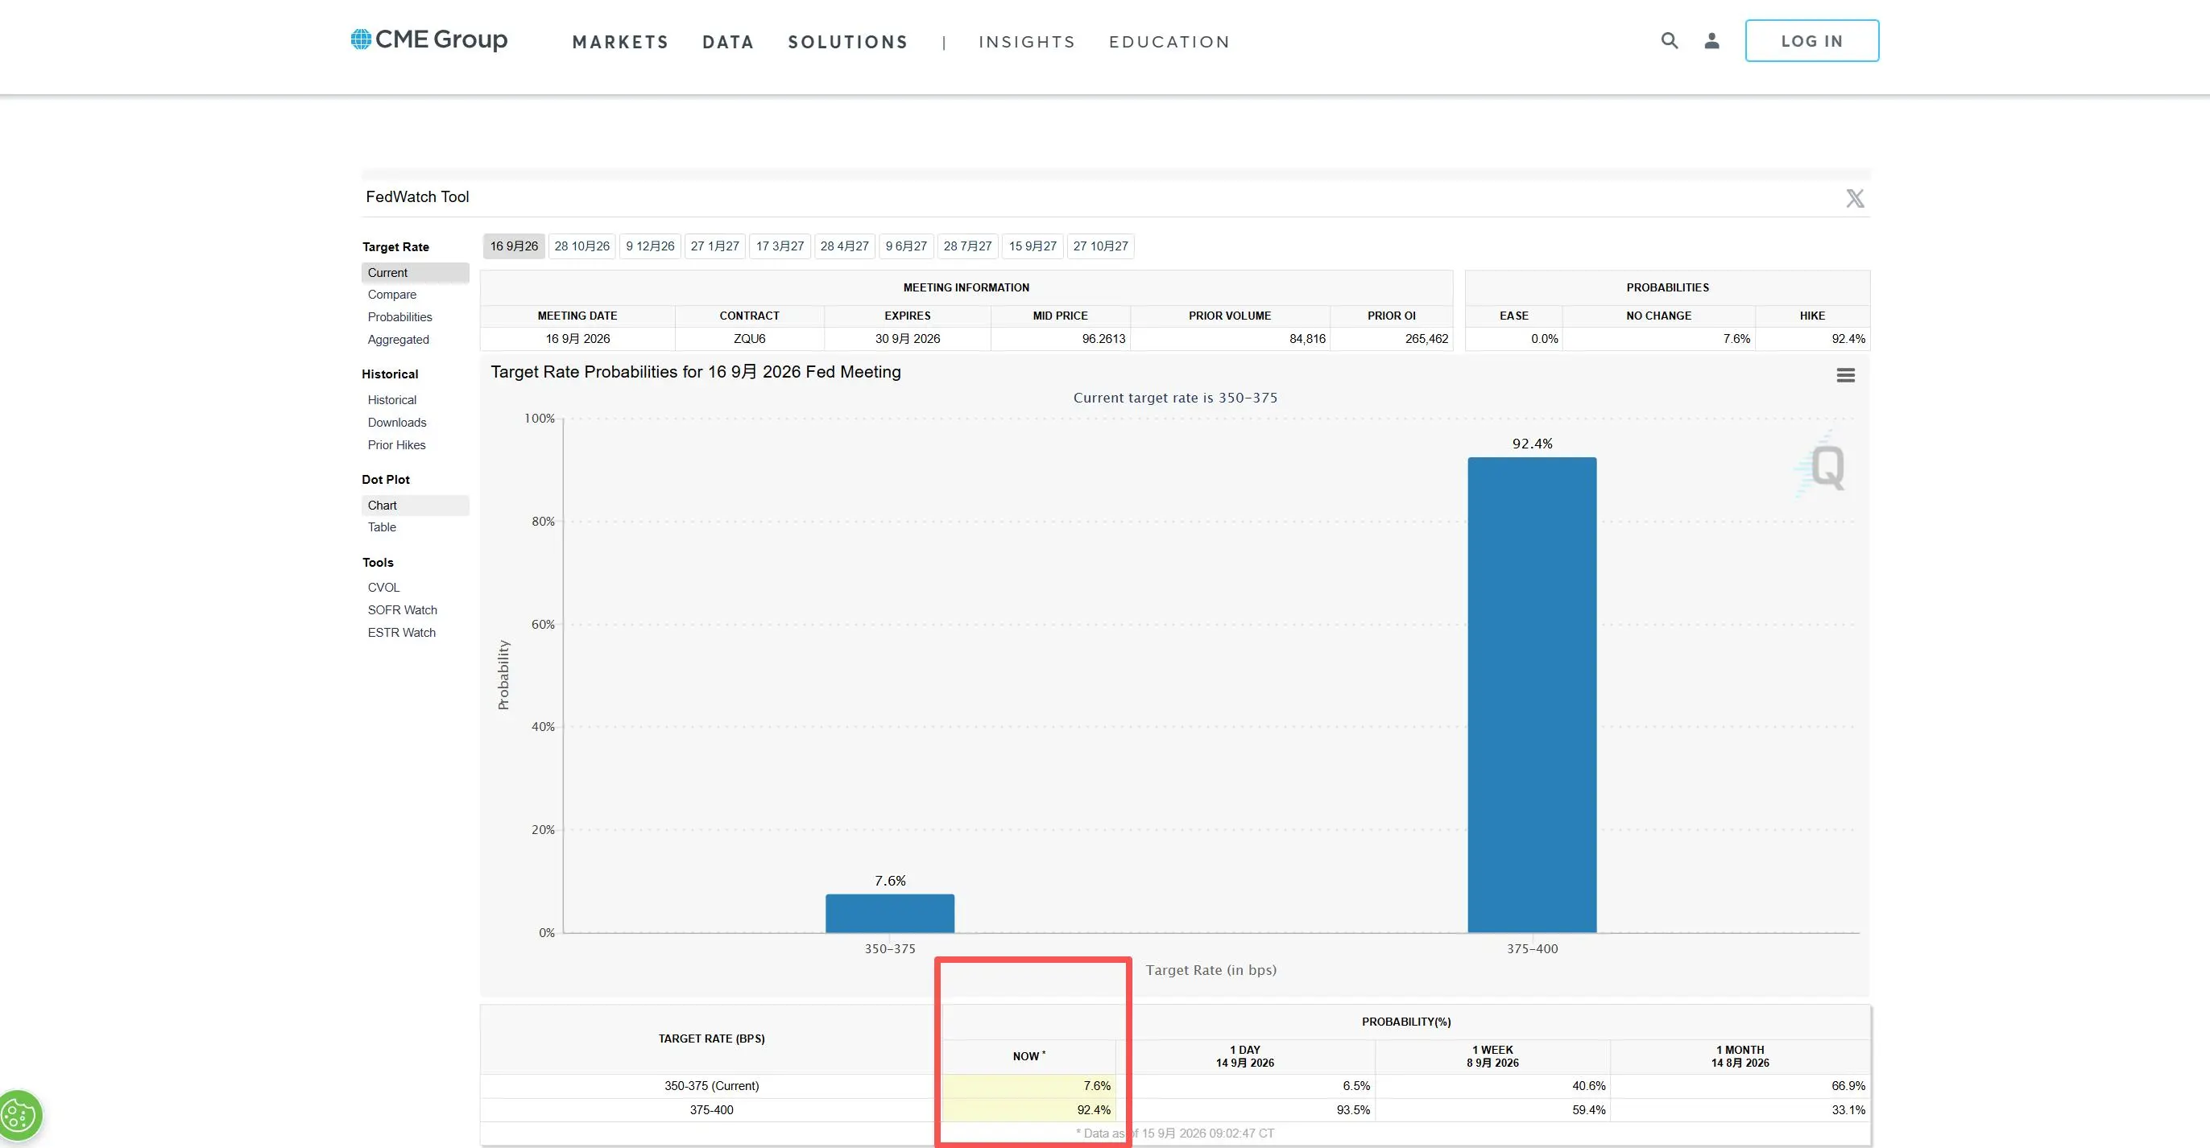
Task: Open the site search magnifier icon
Action: click(x=1669, y=40)
